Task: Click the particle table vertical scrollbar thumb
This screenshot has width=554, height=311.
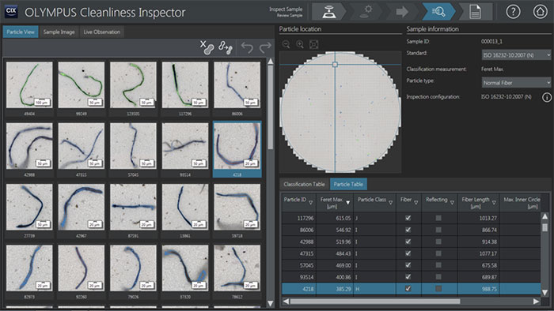Action: [x=545, y=227]
